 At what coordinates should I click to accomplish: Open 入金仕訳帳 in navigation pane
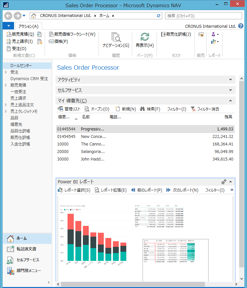20,144
